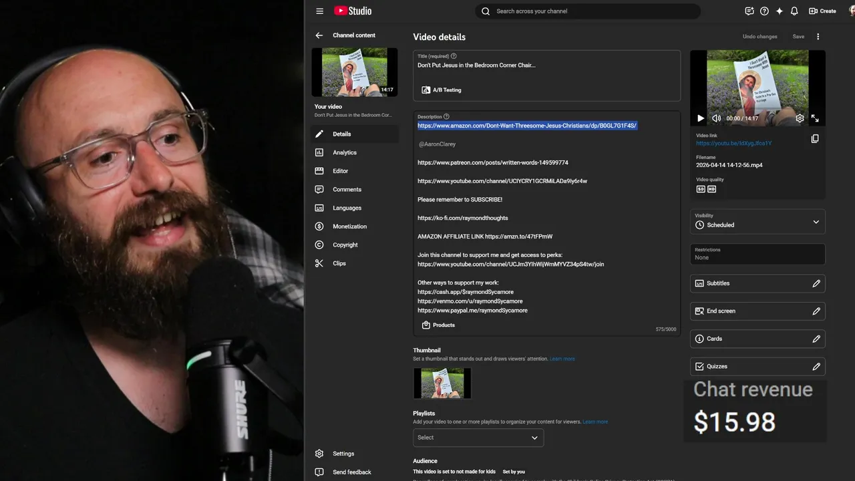Screen dimensions: 855x481
Task: Click the Save button
Action: (798, 37)
